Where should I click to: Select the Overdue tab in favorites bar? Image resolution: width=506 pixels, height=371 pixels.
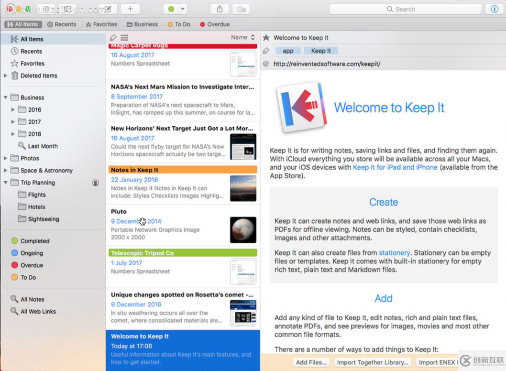click(214, 24)
